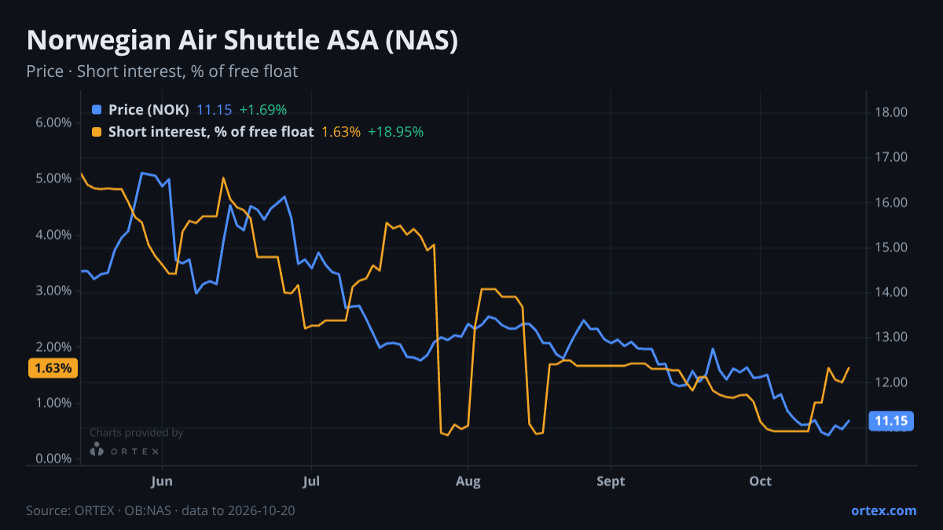Click the orange Short interest legend swatch
The width and height of the screenshot is (943, 530).
coord(97,132)
